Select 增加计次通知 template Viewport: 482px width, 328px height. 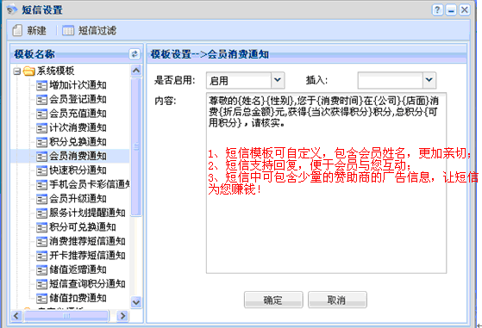(78, 85)
